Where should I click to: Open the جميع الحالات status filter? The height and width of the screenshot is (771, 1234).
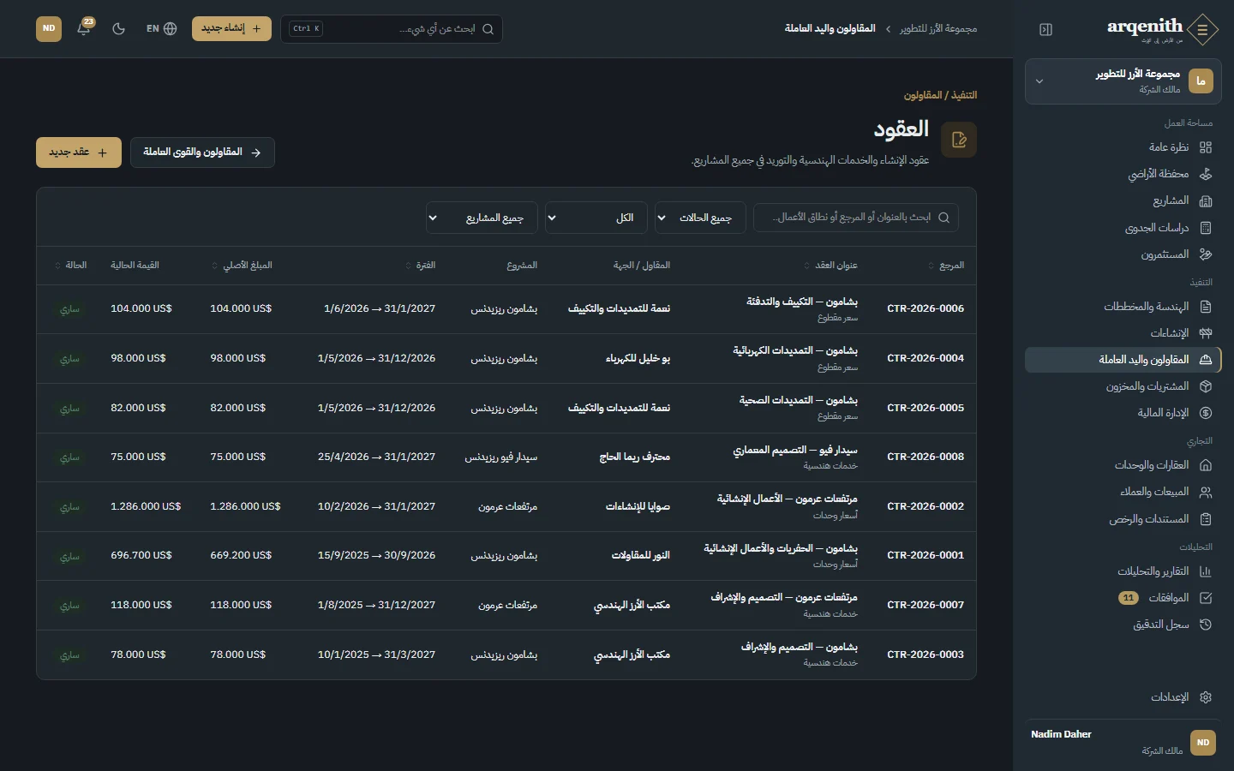pyautogui.click(x=700, y=218)
